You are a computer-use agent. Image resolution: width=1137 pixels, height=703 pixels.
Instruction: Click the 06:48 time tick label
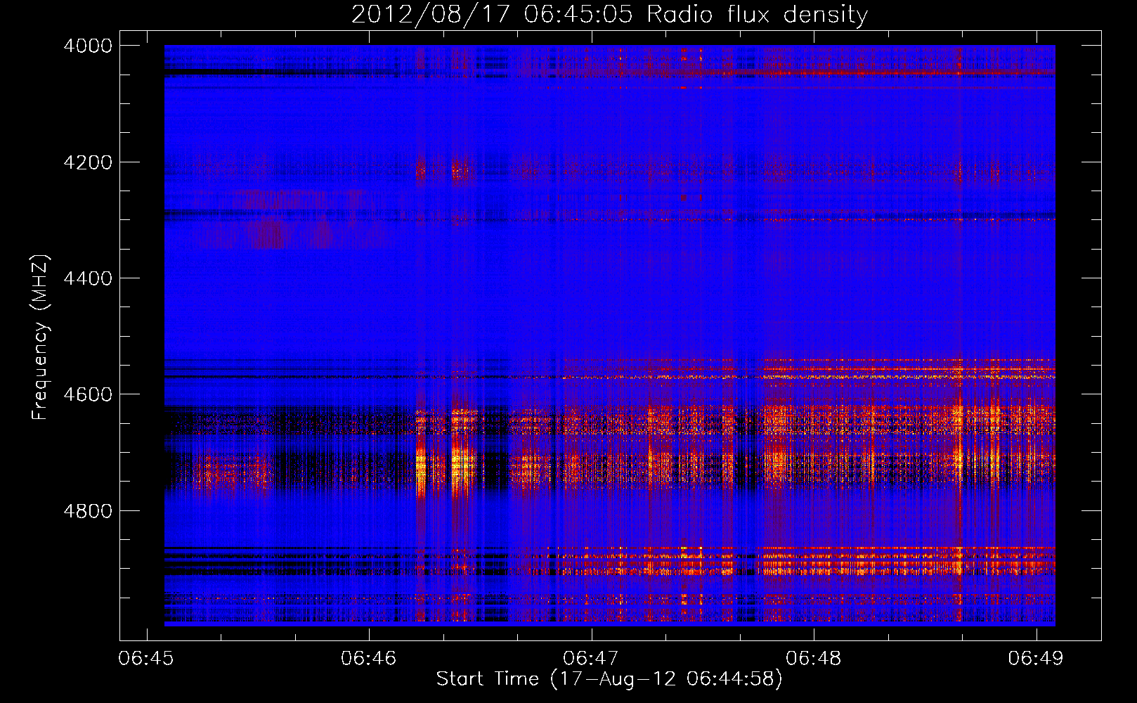tap(814, 658)
